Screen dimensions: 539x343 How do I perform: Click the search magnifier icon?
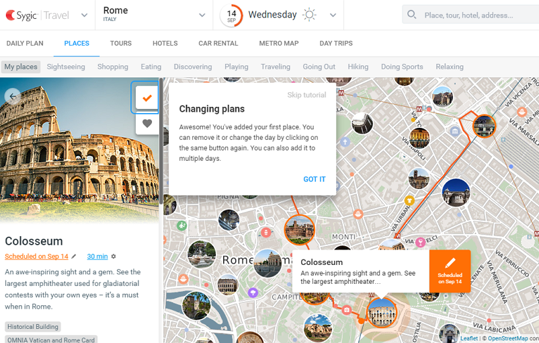coord(412,15)
